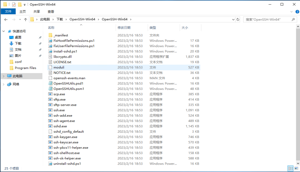Refresh the current folder view
300x172 pixels.
click(238, 20)
